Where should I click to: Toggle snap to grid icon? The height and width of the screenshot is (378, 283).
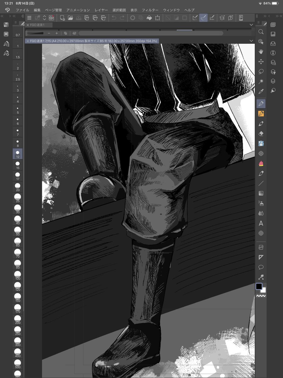click(212, 18)
